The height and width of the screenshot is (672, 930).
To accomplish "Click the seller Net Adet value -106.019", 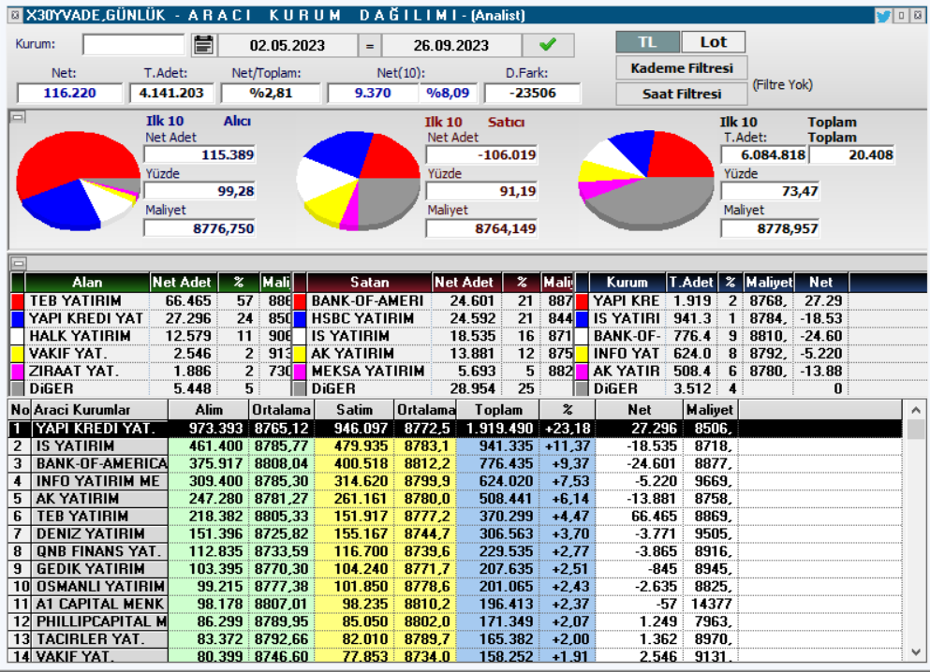I will point(481,155).
